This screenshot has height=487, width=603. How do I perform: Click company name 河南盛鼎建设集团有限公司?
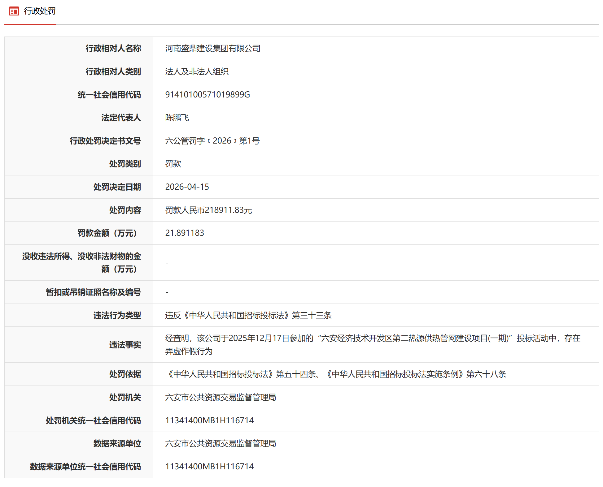[212, 49]
